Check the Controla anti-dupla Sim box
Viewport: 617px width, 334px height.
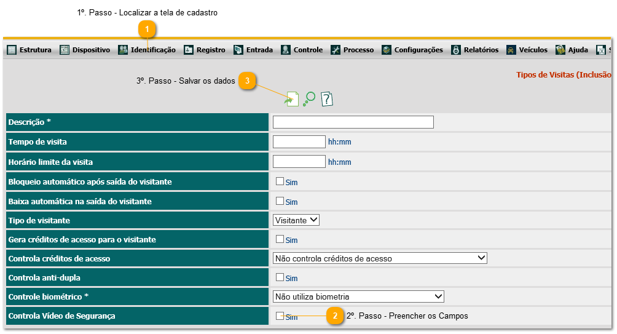point(280,277)
